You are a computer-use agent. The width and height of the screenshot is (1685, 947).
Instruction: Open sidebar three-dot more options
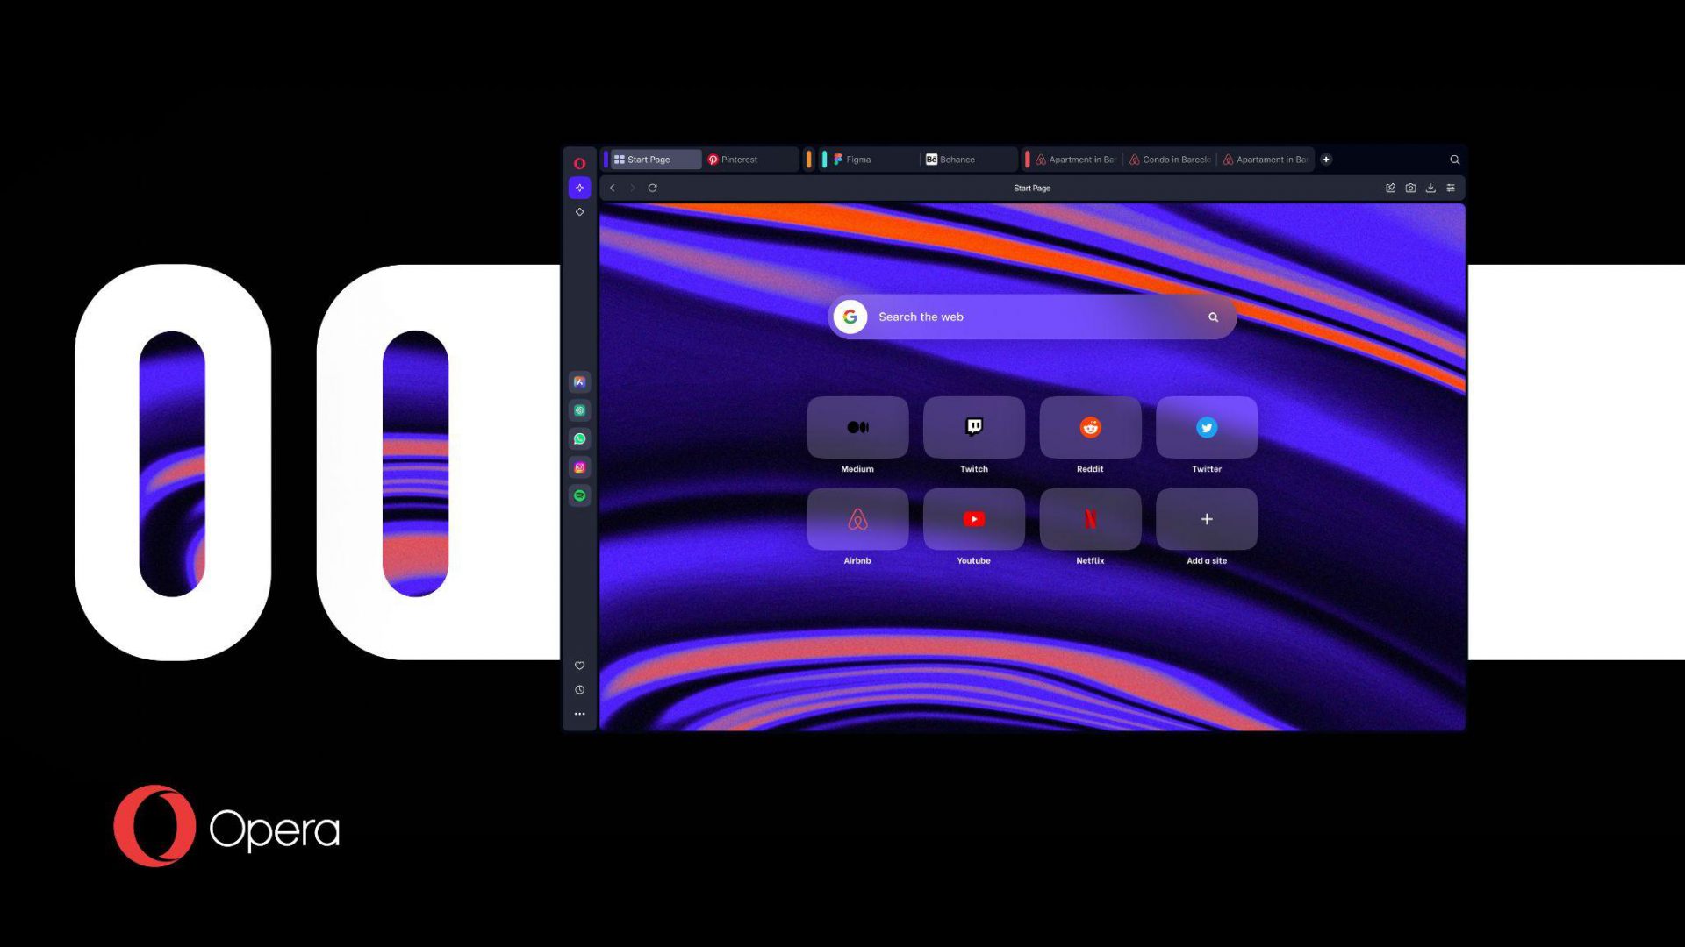coord(579,714)
